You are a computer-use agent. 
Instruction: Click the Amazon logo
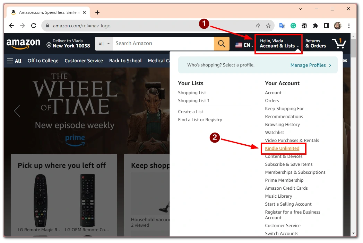(23, 44)
